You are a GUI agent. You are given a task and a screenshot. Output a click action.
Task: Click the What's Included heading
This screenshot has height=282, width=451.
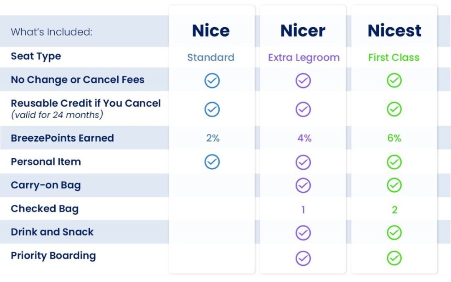(x=51, y=32)
